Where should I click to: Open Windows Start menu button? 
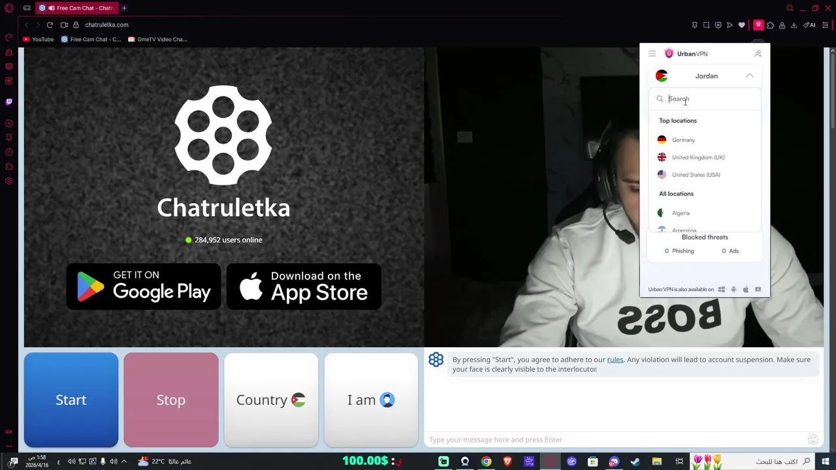825,462
